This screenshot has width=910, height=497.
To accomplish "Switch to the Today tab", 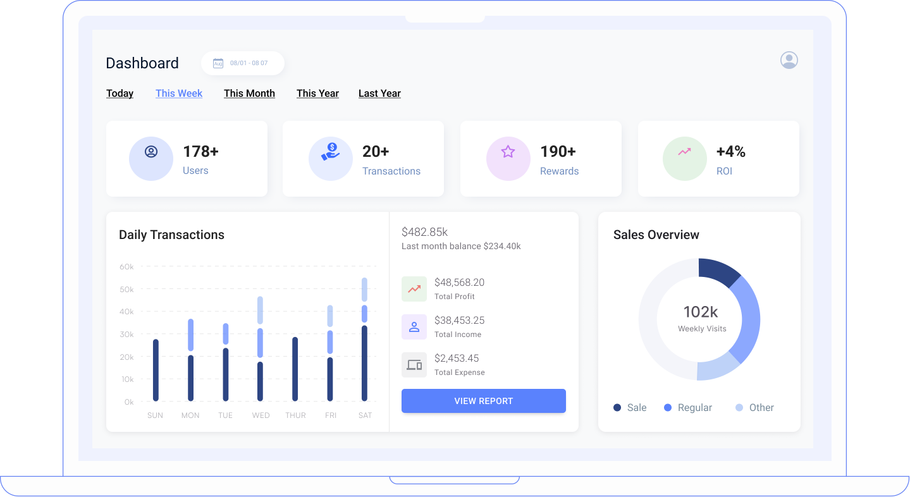I will pos(120,94).
